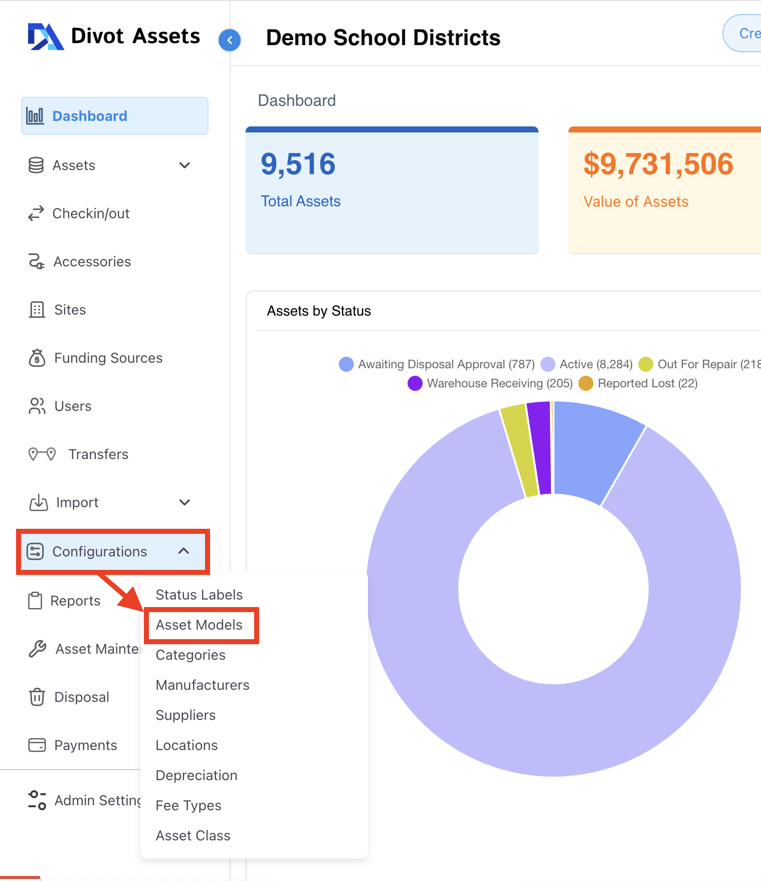Click the Users people icon

(x=37, y=406)
